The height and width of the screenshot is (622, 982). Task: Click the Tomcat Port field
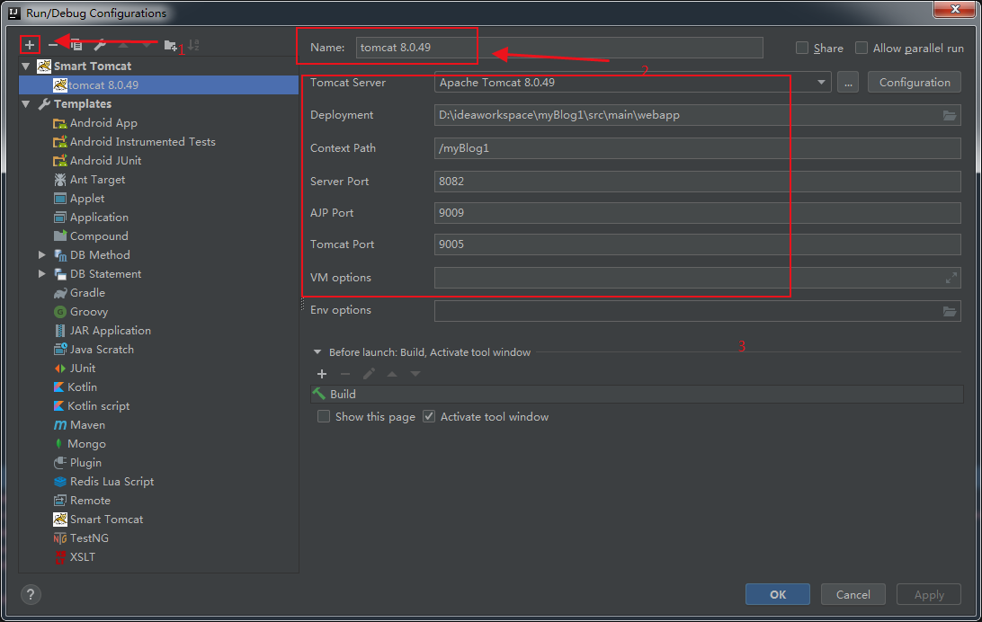(x=698, y=244)
